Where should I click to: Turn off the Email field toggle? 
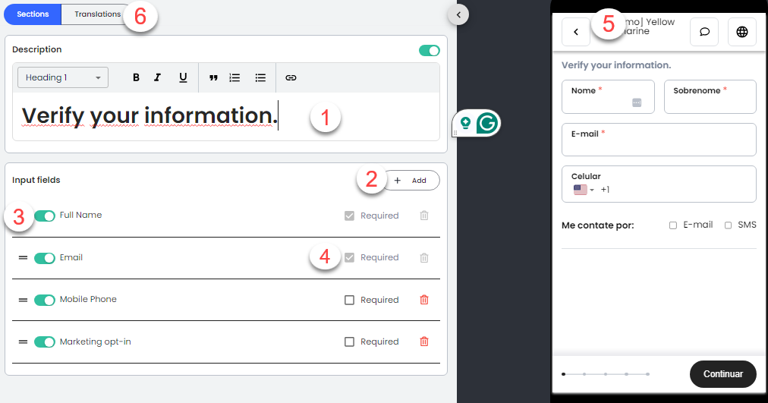pos(45,258)
